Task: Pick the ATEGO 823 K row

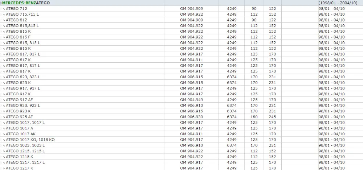Action: (181, 83)
